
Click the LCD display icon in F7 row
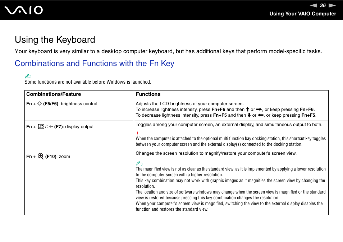[41, 126]
